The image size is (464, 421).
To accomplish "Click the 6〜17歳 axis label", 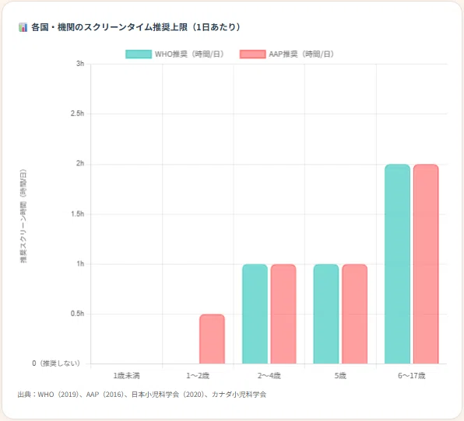I will (x=412, y=376).
